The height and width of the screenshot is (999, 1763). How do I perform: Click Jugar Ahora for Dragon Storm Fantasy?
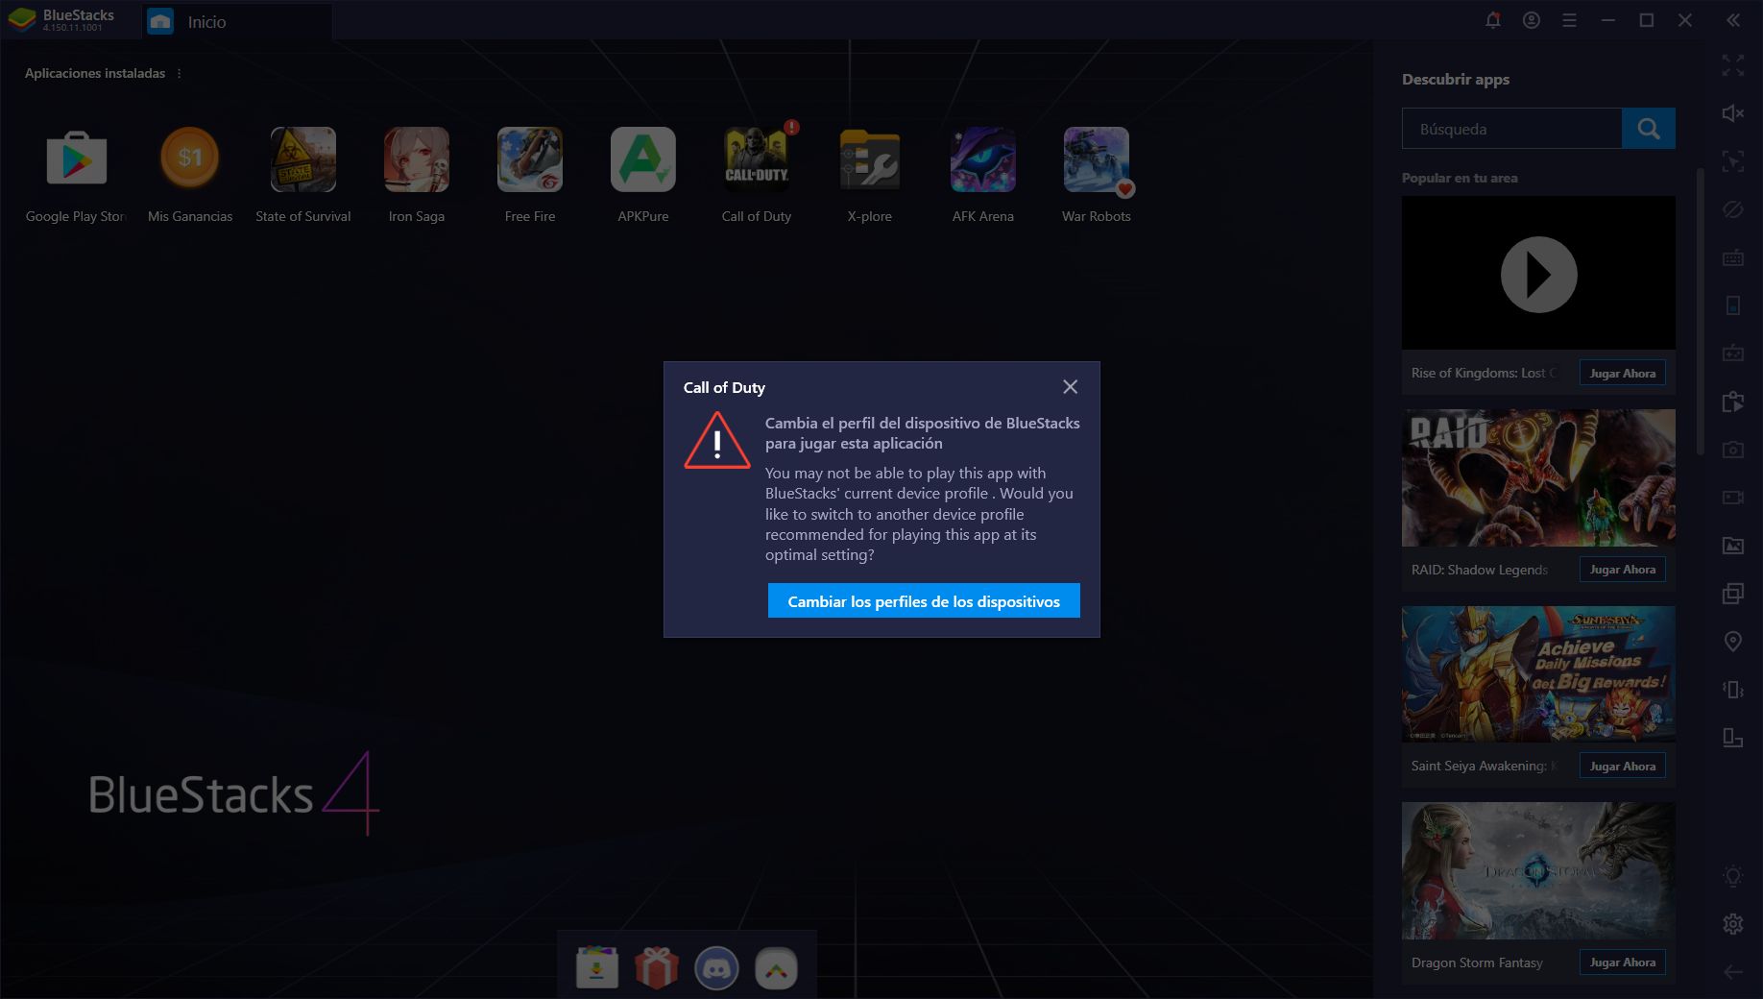[x=1623, y=962]
